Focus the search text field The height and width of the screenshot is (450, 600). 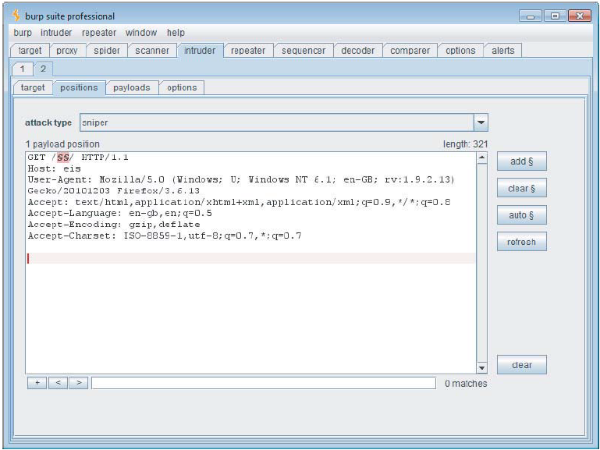264,383
